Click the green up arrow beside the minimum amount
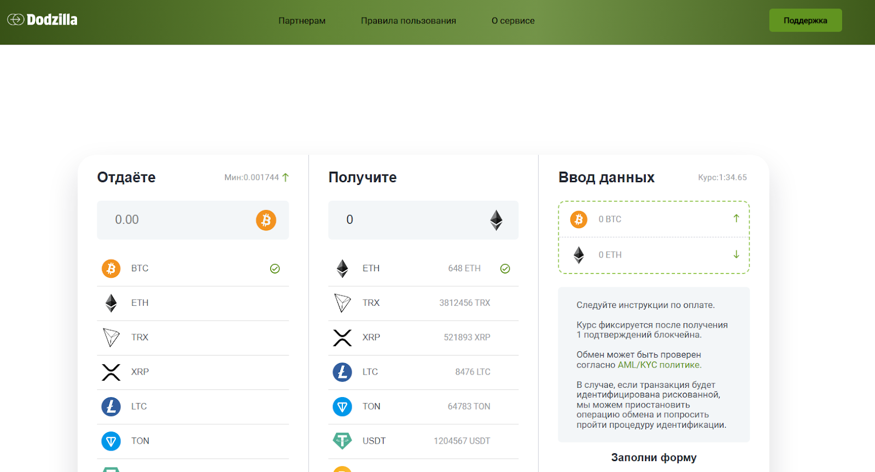875x472 pixels. coord(285,177)
